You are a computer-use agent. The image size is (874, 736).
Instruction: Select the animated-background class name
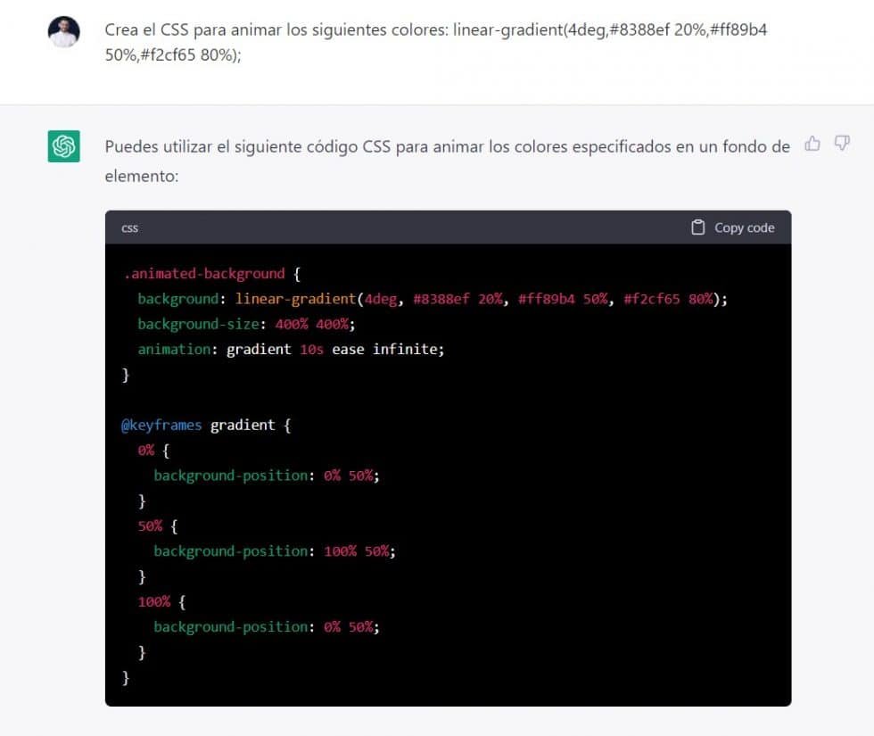[205, 273]
